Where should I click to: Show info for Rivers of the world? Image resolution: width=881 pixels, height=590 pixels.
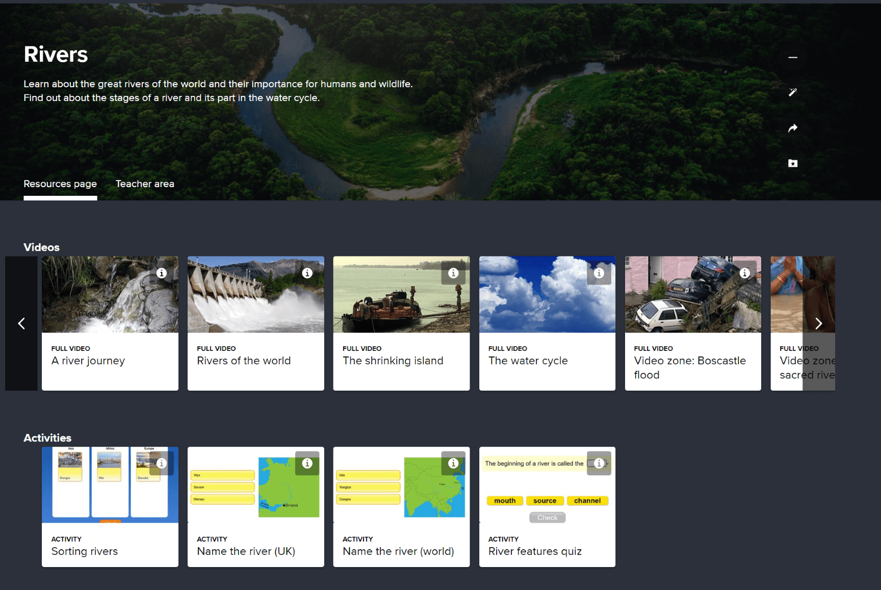(x=307, y=273)
